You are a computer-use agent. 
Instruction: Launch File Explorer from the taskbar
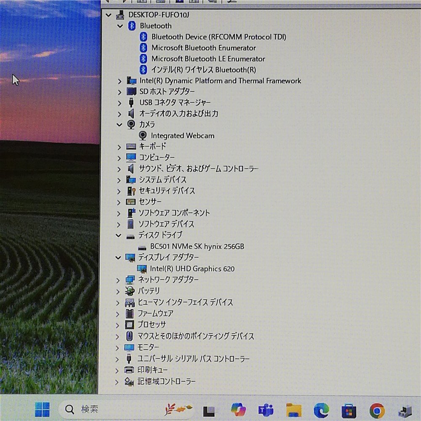click(x=293, y=410)
